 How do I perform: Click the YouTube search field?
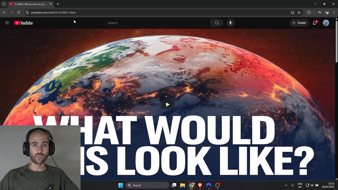(158, 23)
